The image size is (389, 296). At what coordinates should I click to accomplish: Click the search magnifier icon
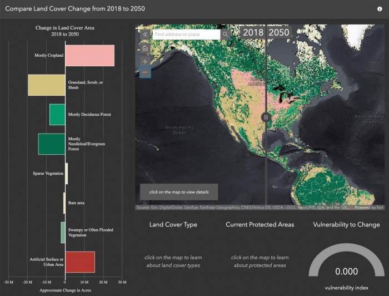(225, 34)
